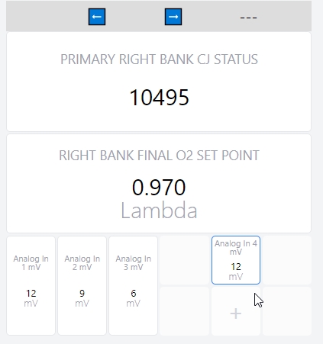Viewport: 323px width, 344px height.
Task: Click the 0.970 set point value
Action: pyautogui.click(x=159, y=188)
